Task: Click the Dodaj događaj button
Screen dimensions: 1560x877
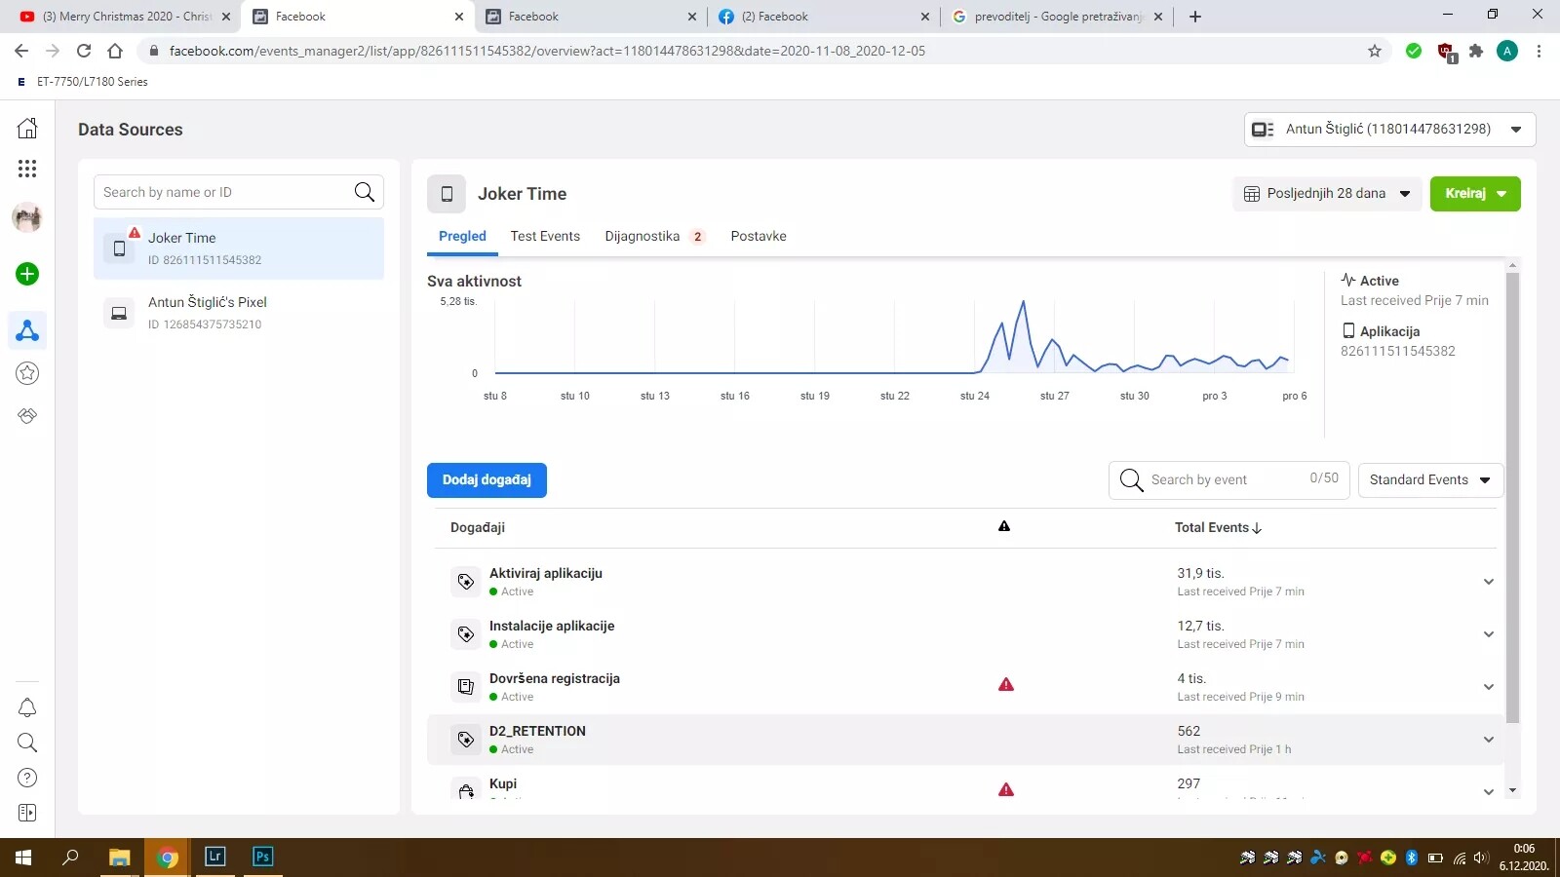Action: point(487,480)
